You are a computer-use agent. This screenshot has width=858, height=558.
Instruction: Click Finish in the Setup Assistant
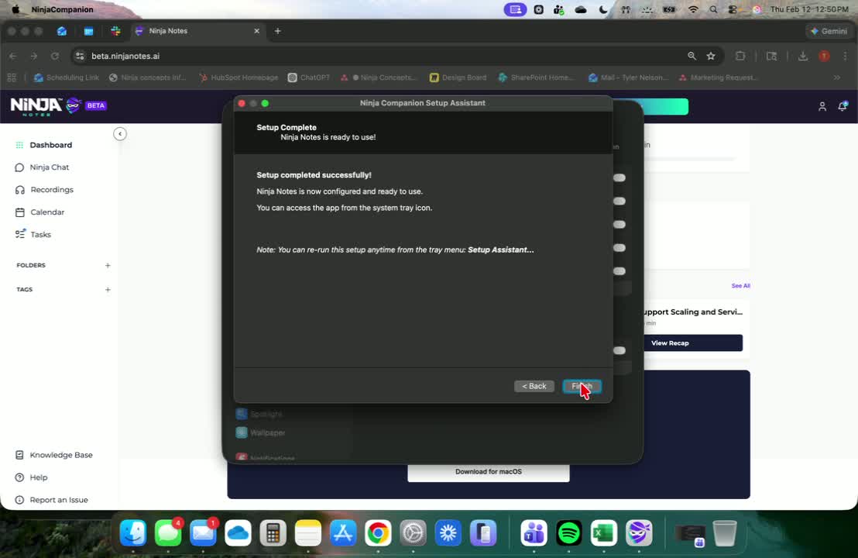tap(582, 386)
